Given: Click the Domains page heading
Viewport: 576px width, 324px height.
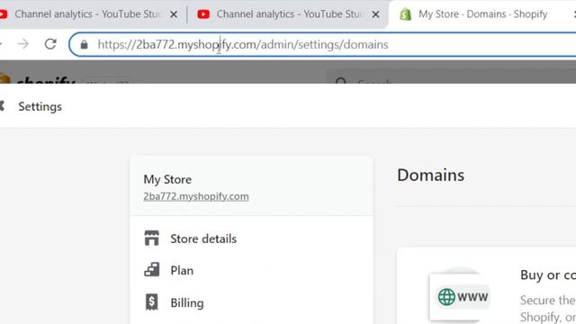Looking at the screenshot, I should pos(430,175).
